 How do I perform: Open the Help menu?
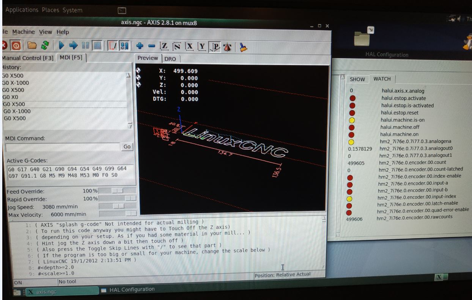[63, 32]
